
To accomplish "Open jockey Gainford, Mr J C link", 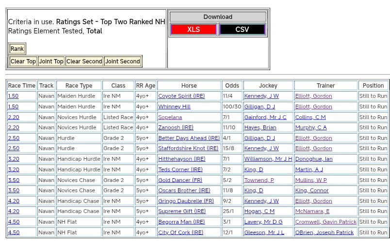I will pyautogui.click(x=265, y=117).
